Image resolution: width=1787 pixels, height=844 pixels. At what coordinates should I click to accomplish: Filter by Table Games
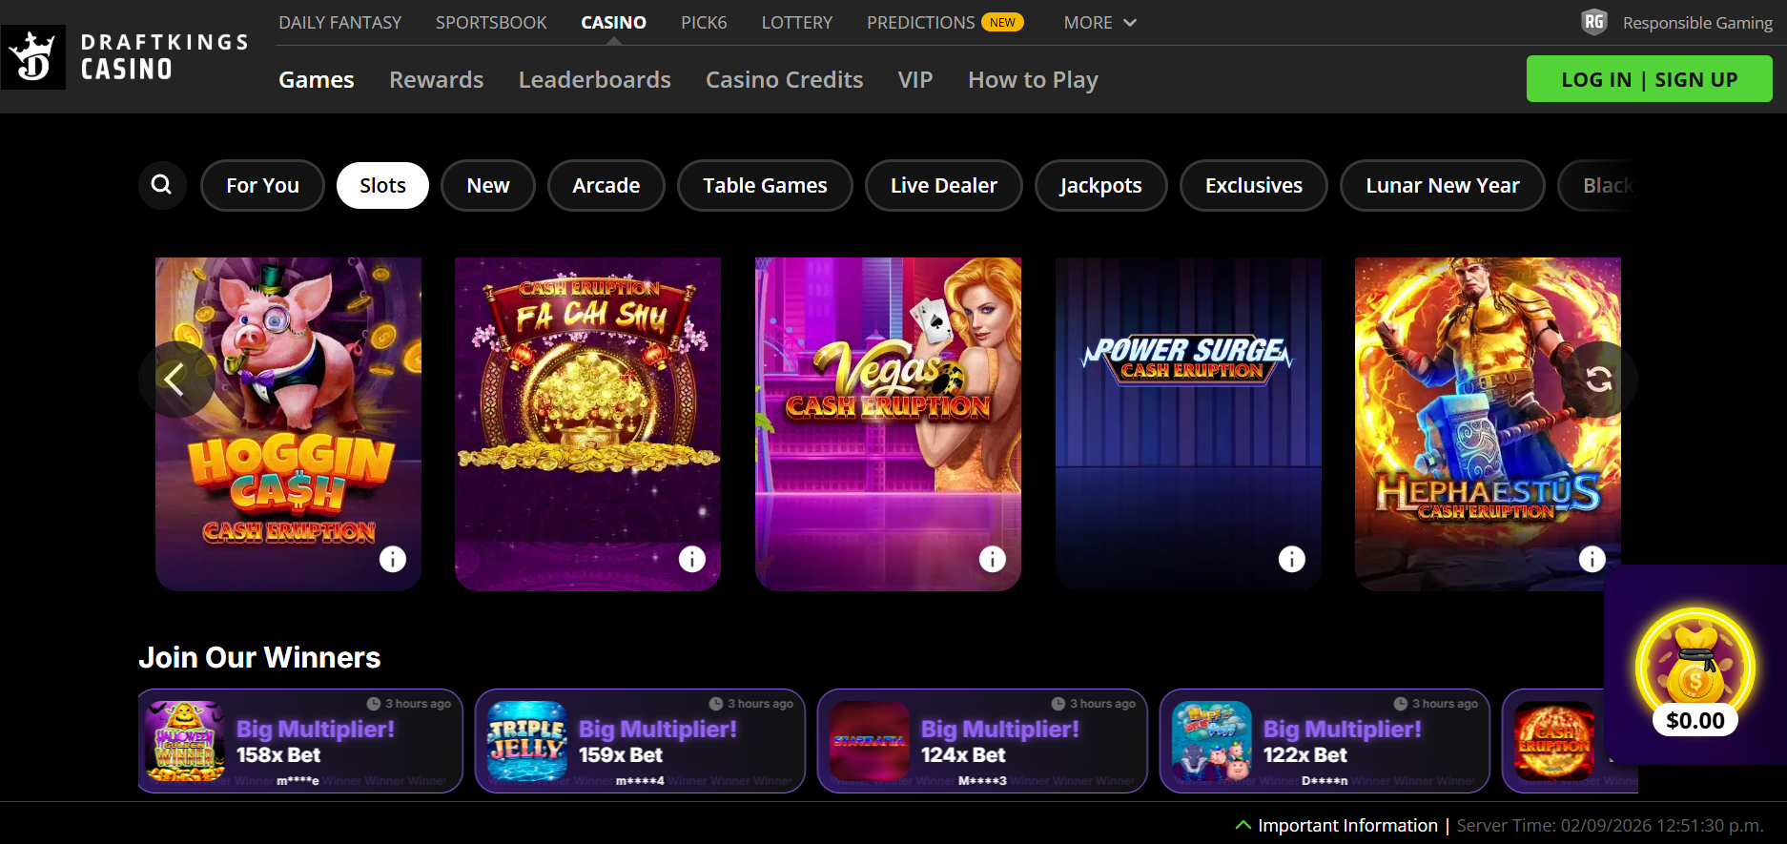point(765,185)
